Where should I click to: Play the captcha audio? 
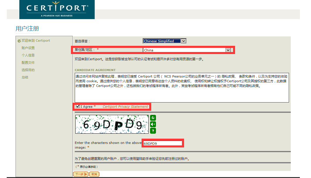click(x=153, y=124)
